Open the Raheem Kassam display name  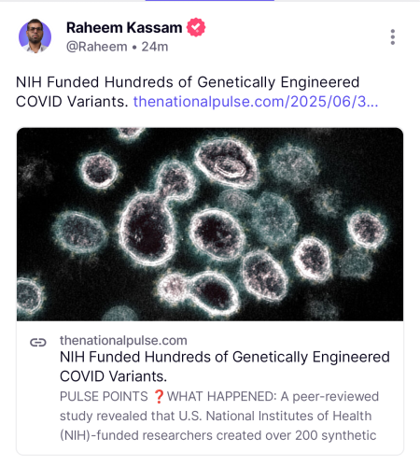124,27
